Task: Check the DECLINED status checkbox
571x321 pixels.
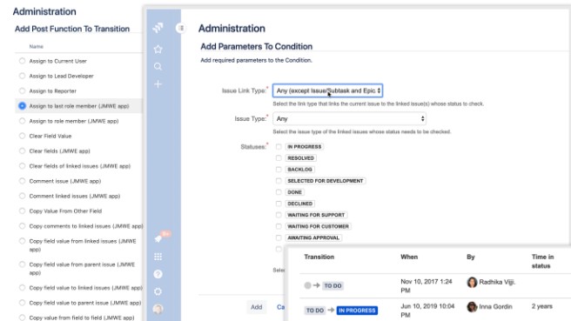Action: pyautogui.click(x=279, y=204)
